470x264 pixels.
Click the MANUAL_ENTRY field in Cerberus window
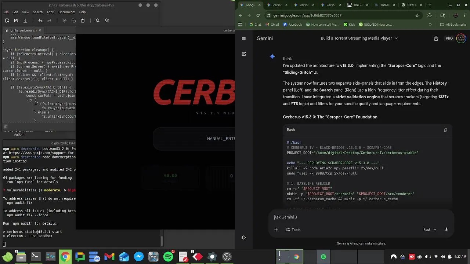[x=194, y=139]
